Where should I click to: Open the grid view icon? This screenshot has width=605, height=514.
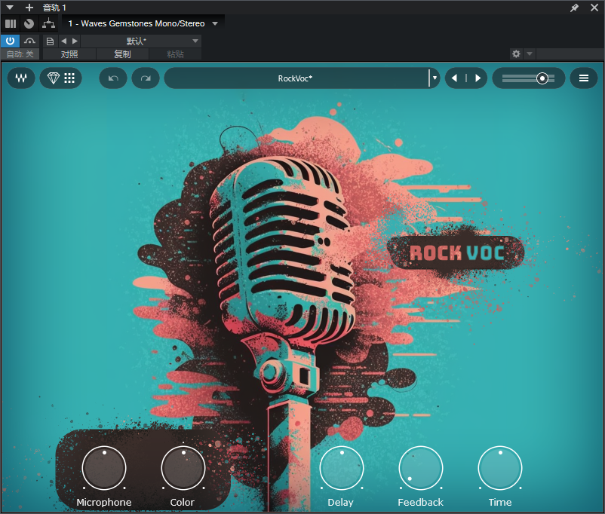69,78
